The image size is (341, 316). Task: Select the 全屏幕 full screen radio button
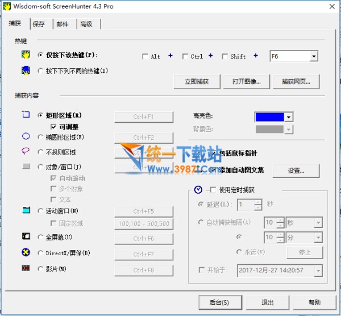point(40,237)
